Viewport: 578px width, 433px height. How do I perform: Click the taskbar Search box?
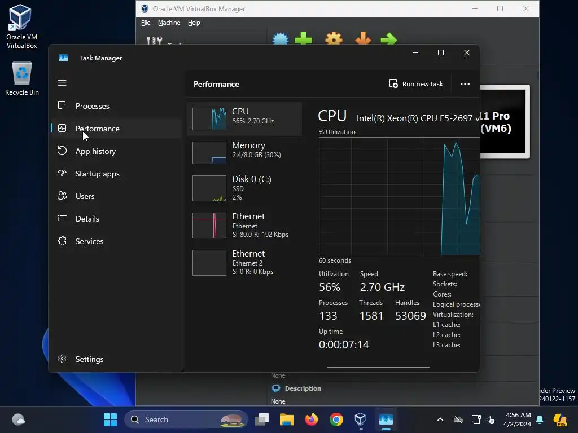pyautogui.click(x=186, y=419)
